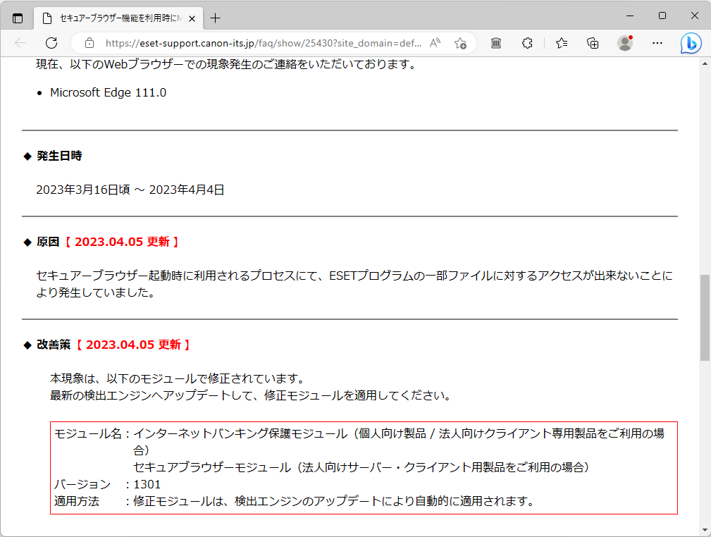Viewport: 711px width, 537px height.
Task: Click the セキュアブラウザーモジュール line
Action: (x=361, y=467)
